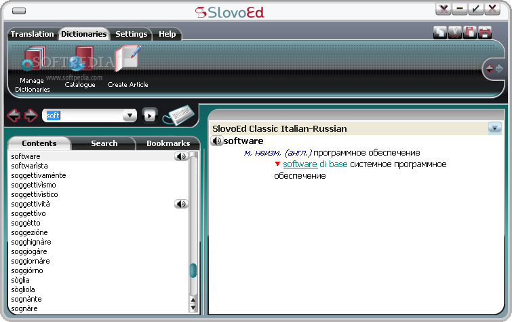Open the SlovoEd Classic Italian-Russian dictionary dropdown
512x322 pixels.
point(494,128)
